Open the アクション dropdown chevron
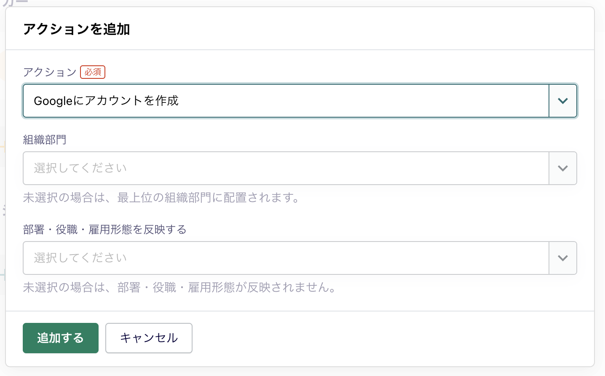This screenshot has width=605, height=376. tap(563, 101)
